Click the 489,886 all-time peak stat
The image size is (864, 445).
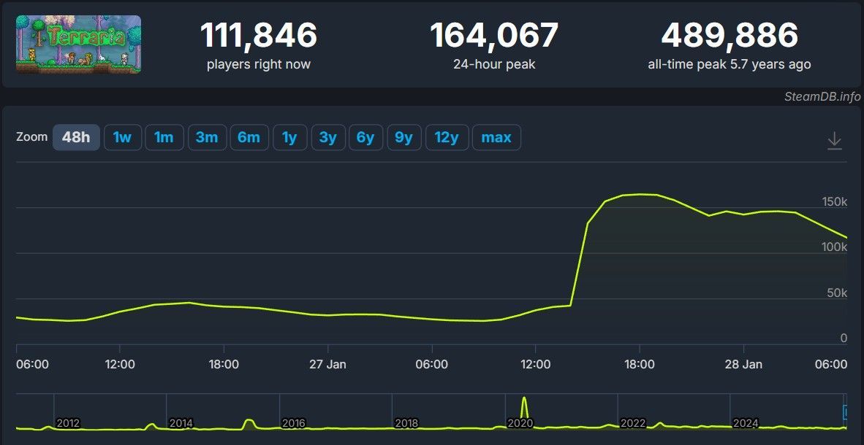point(729,36)
